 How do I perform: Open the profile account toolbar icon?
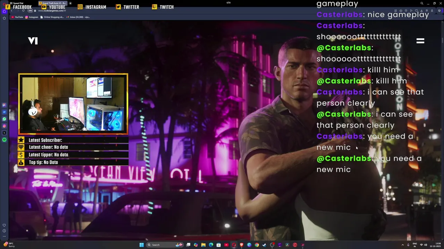(432, 10)
